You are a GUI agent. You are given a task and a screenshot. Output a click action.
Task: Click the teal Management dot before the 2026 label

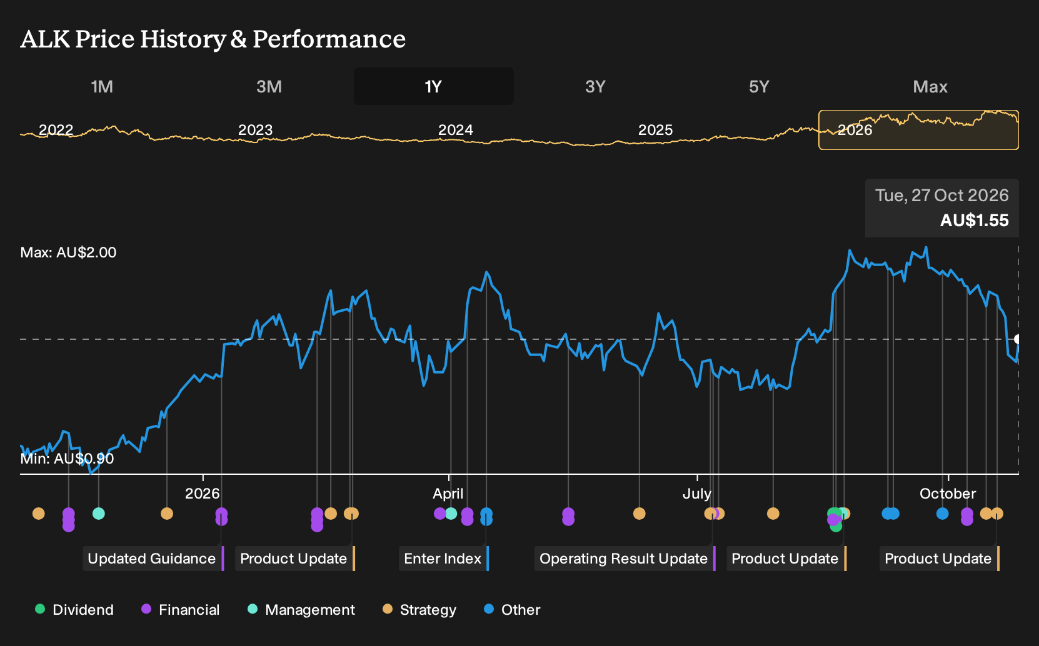(x=98, y=514)
